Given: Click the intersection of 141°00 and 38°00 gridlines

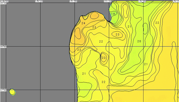Looking at the screenshot, I should tap(75, 47).
